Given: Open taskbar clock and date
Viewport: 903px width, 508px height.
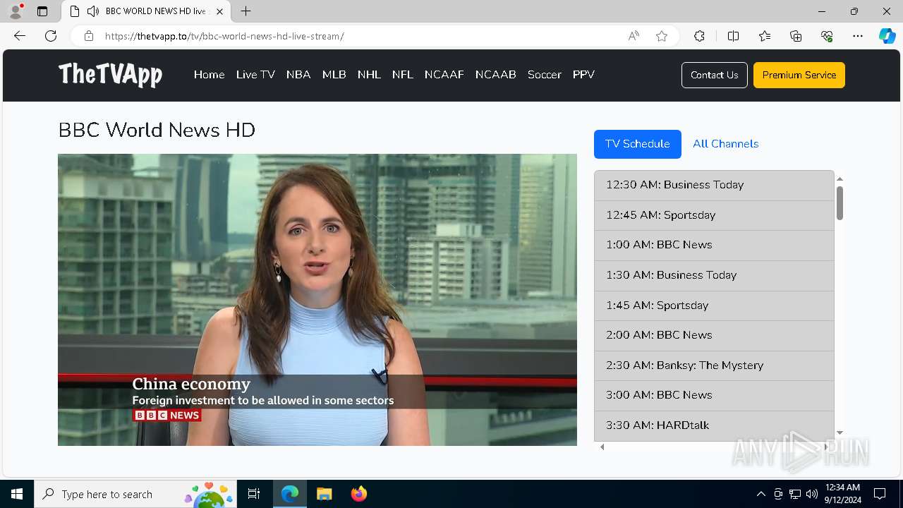Looking at the screenshot, I should tap(842, 494).
